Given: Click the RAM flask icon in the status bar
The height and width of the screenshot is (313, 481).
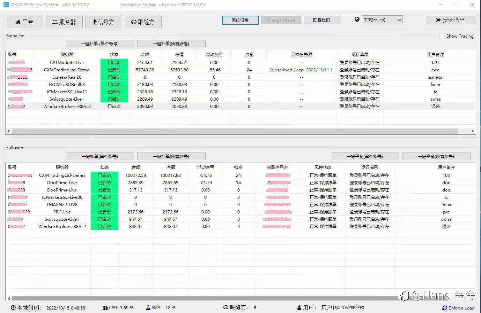Looking at the screenshot, I should tap(148, 308).
